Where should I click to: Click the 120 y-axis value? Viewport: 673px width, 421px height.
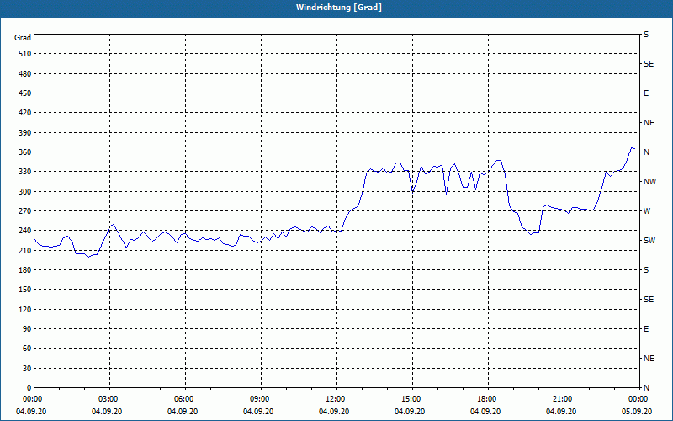coord(25,309)
